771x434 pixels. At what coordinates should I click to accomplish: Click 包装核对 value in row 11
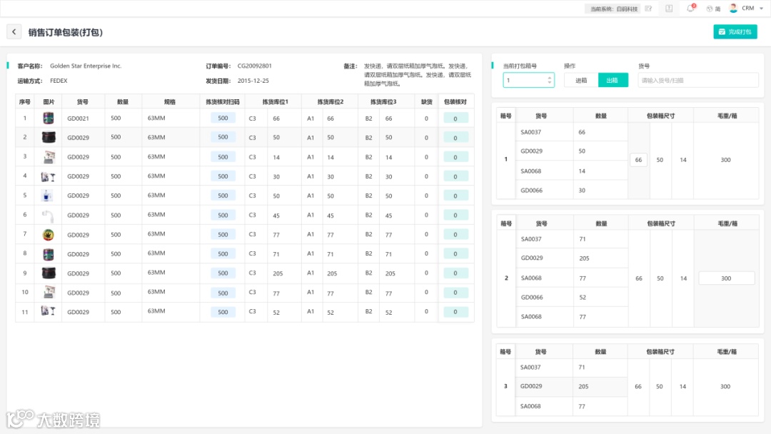click(x=455, y=312)
